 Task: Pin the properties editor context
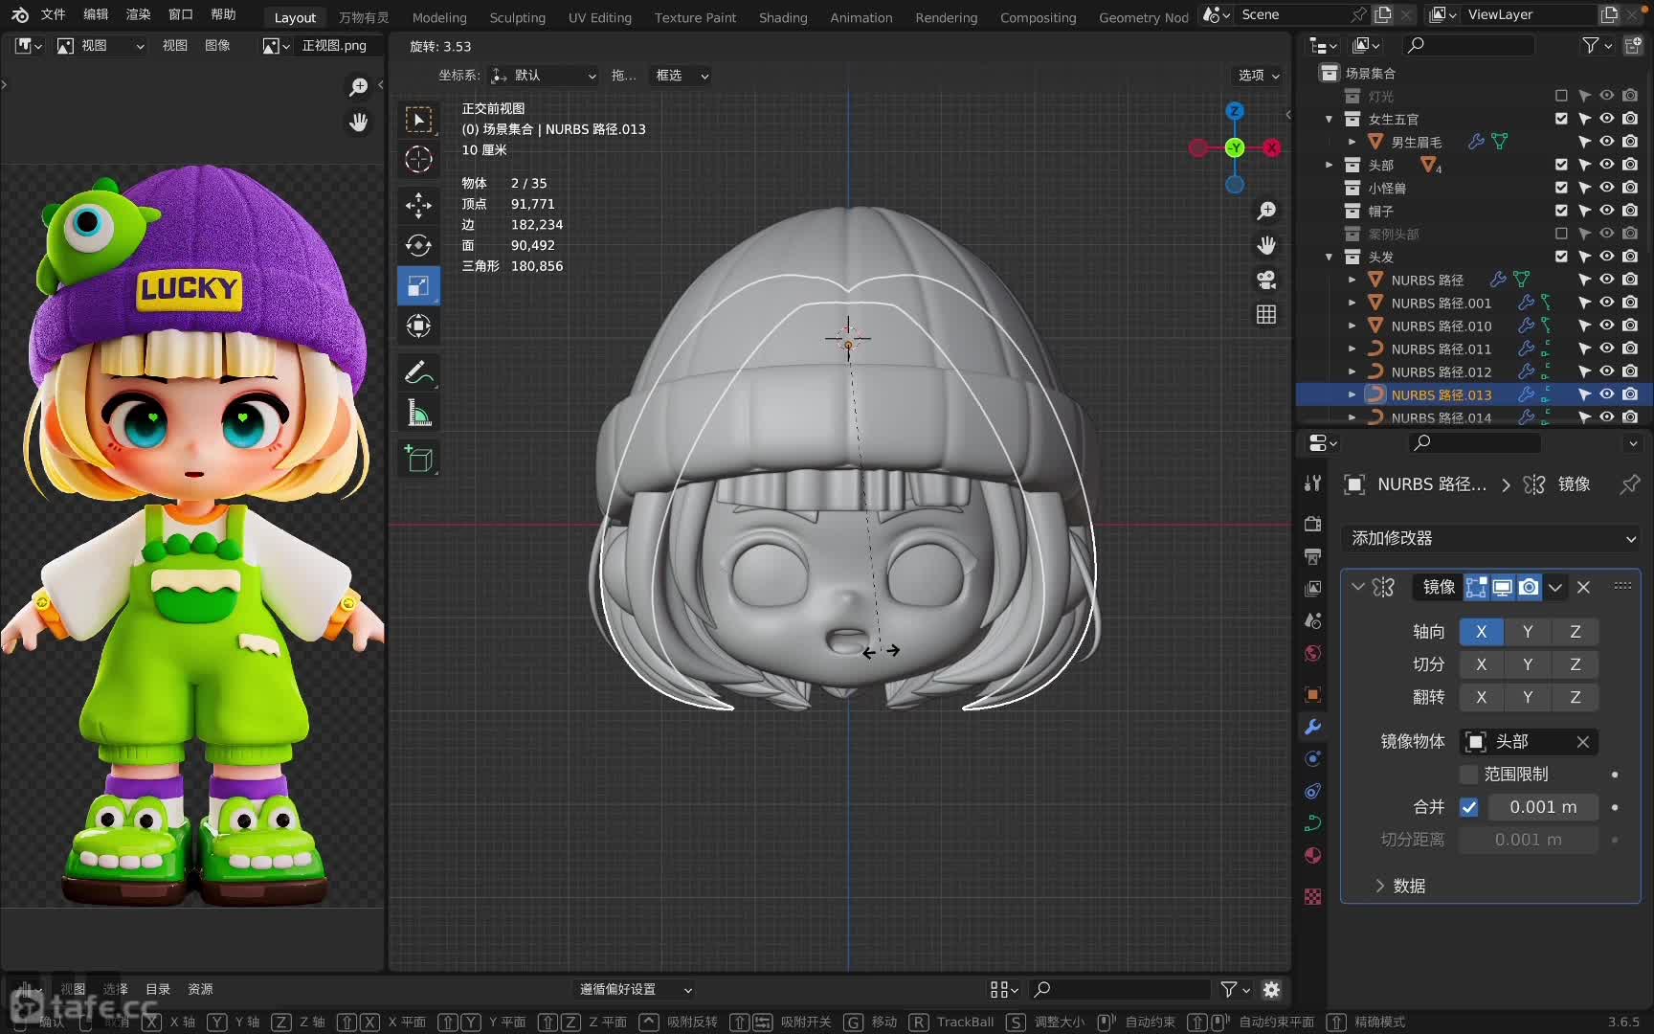pyautogui.click(x=1628, y=484)
